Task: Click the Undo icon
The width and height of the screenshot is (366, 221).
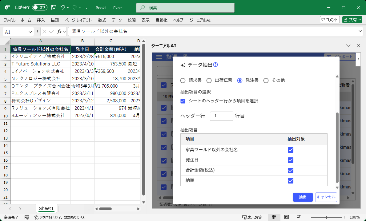Action: pyautogui.click(x=63, y=8)
